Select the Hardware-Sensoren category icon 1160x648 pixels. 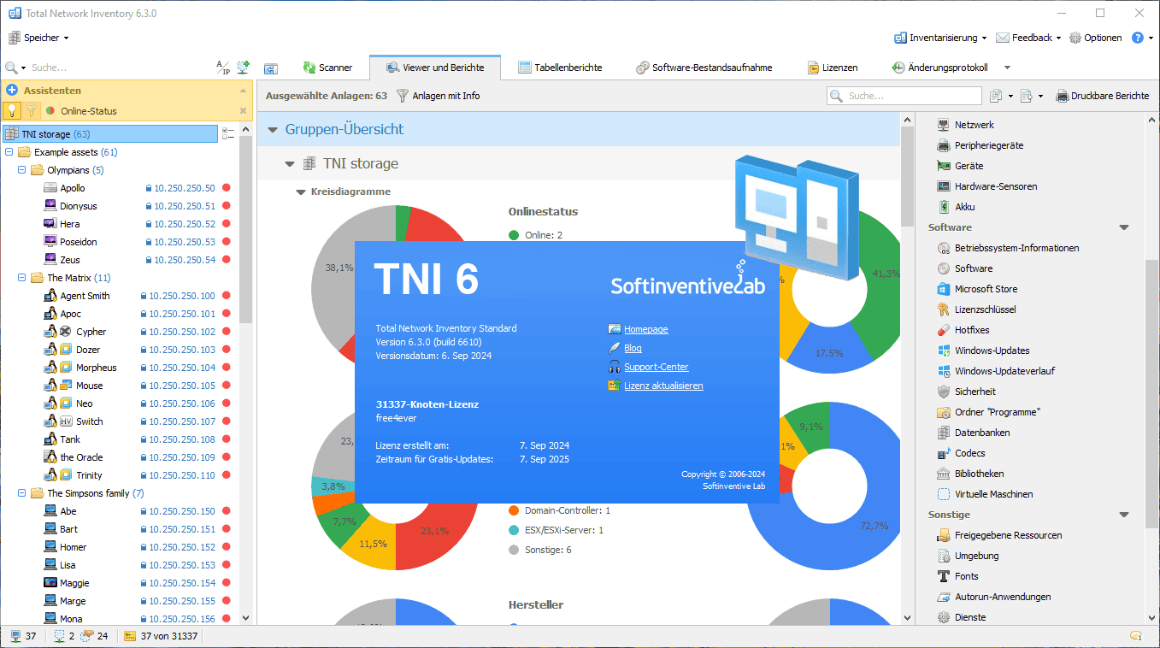point(944,186)
